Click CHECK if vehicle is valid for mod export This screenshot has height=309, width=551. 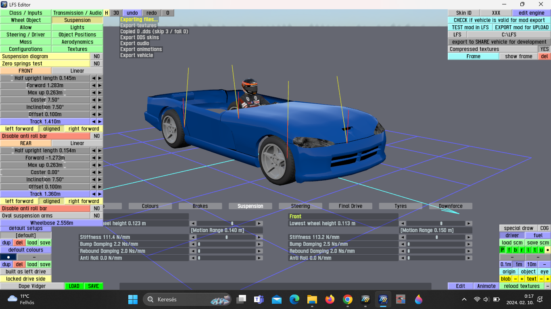coord(499,20)
